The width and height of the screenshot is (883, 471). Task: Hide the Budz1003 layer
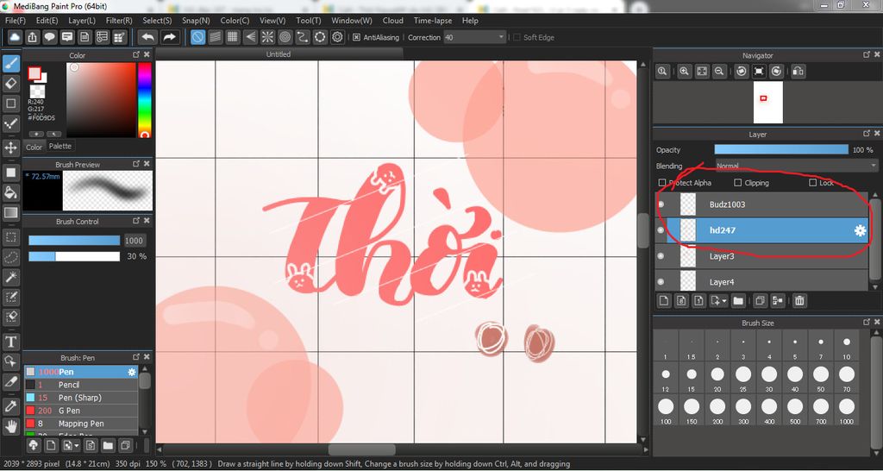661,204
